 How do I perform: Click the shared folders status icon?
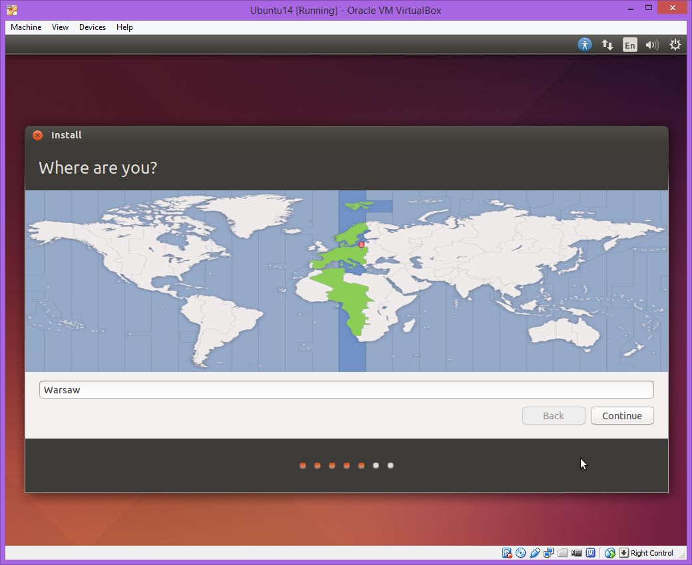pyautogui.click(x=562, y=553)
